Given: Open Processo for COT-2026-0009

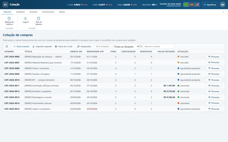Looking at the screenshot, I should [213, 74].
